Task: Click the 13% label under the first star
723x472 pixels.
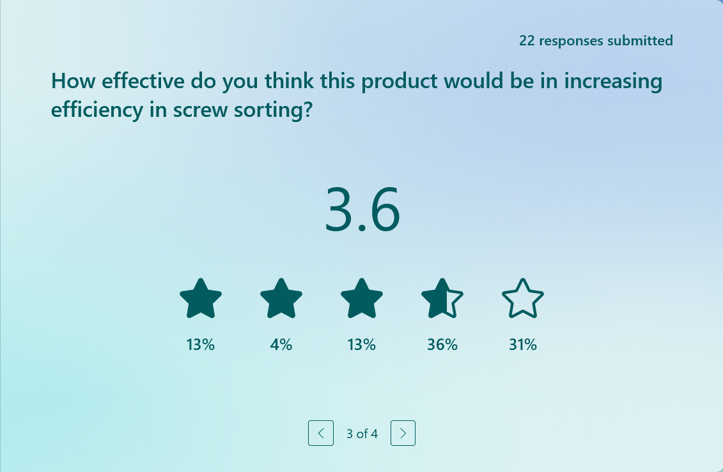Action: coord(201,345)
